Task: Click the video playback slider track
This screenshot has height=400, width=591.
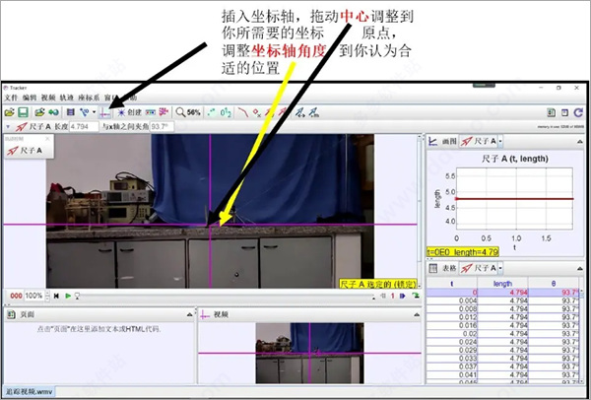Action: [x=225, y=297]
